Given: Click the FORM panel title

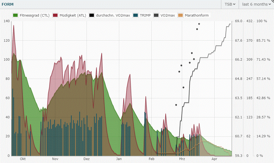Looking at the screenshot, I should click(7, 4).
